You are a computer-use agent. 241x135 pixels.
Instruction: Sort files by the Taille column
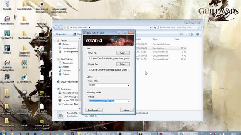point(177,39)
